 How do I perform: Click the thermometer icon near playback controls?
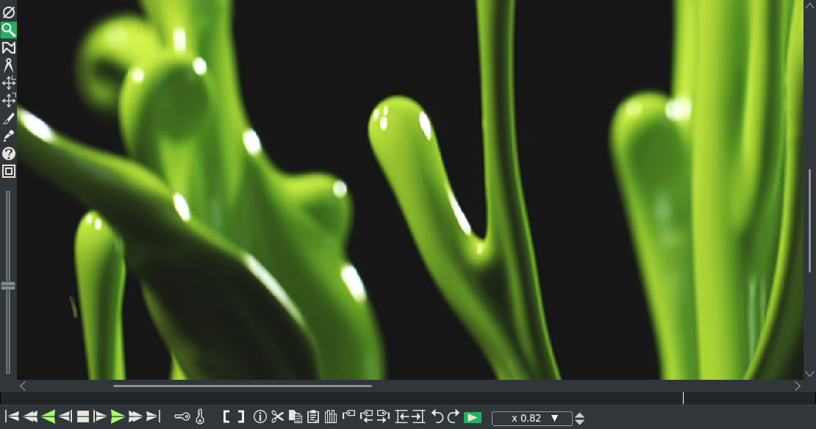pos(200,416)
